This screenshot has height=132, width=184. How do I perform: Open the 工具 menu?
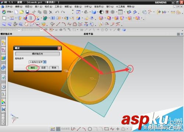(x=58, y=7)
